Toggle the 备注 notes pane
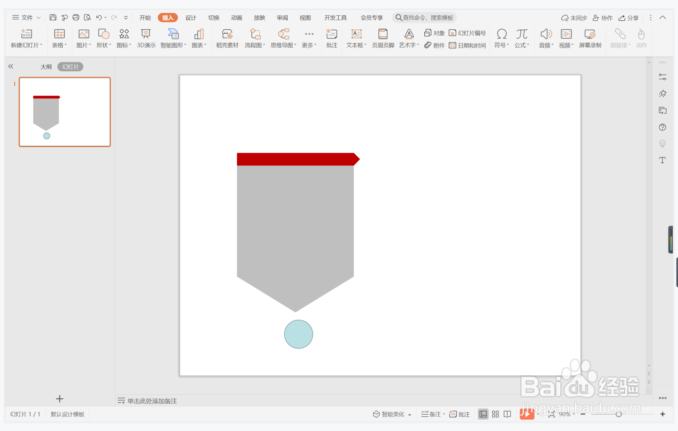678x431 pixels. [431, 414]
